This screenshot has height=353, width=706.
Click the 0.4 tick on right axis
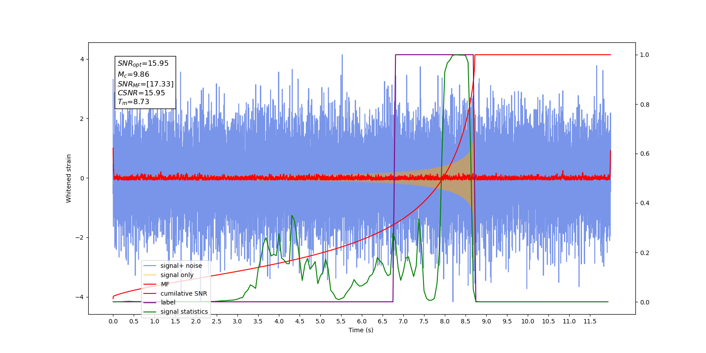point(645,203)
